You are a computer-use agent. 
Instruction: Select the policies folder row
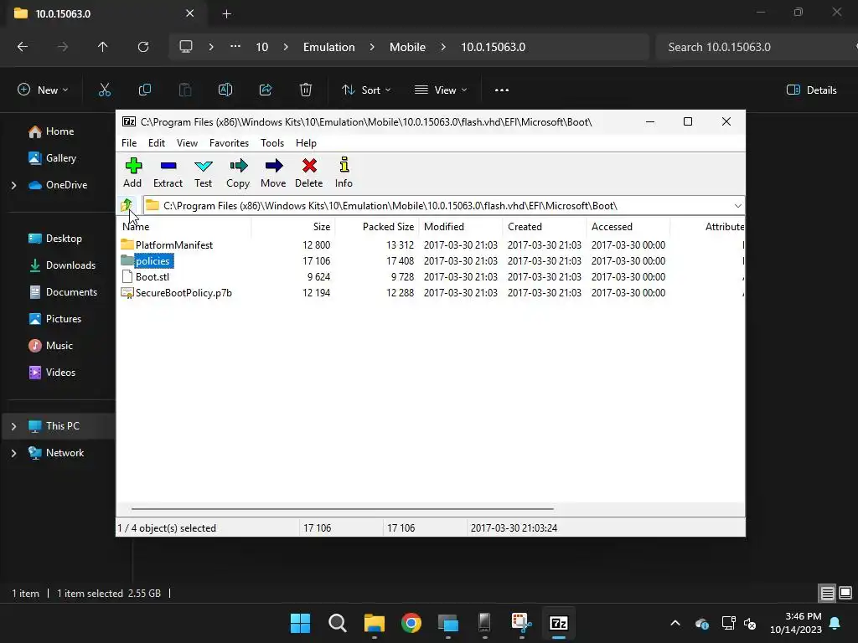click(x=152, y=261)
